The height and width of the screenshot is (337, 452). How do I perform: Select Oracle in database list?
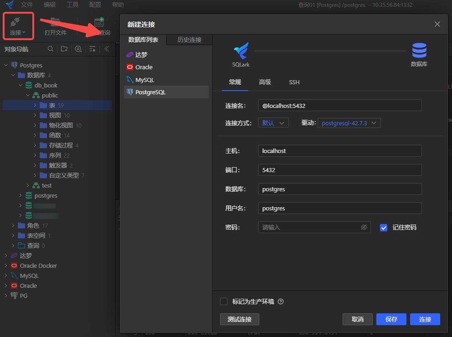coord(166,67)
